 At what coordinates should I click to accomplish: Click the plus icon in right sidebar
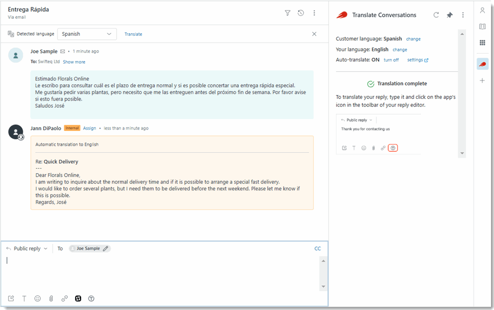(483, 80)
